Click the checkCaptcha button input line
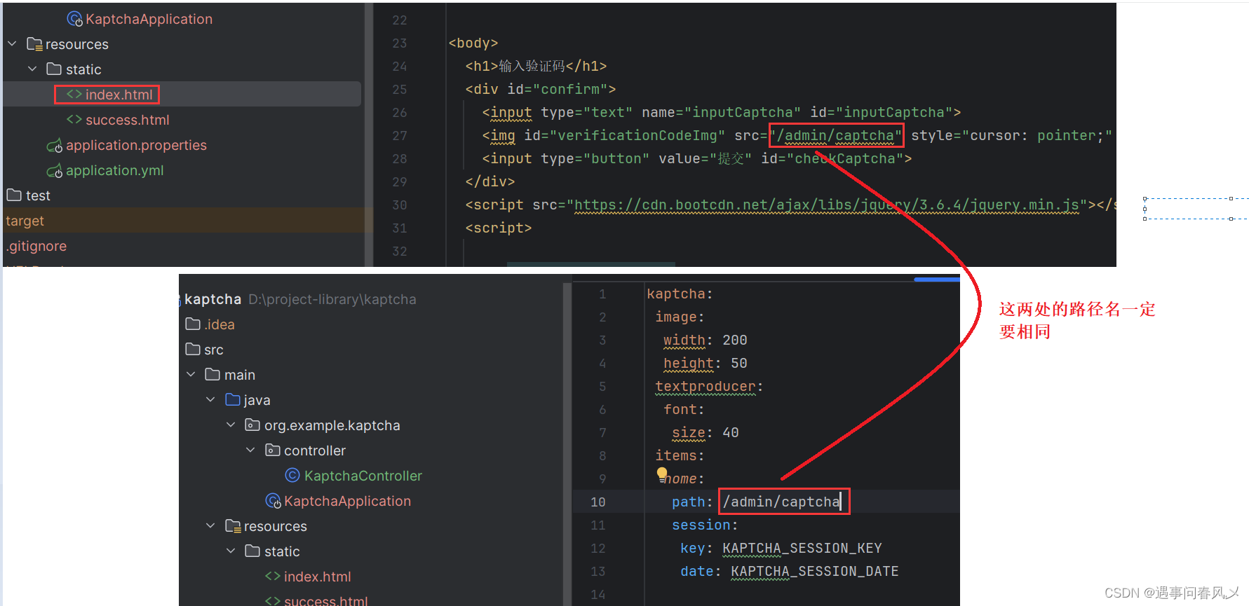This screenshot has width=1249, height=606. (x=697, y=158)
